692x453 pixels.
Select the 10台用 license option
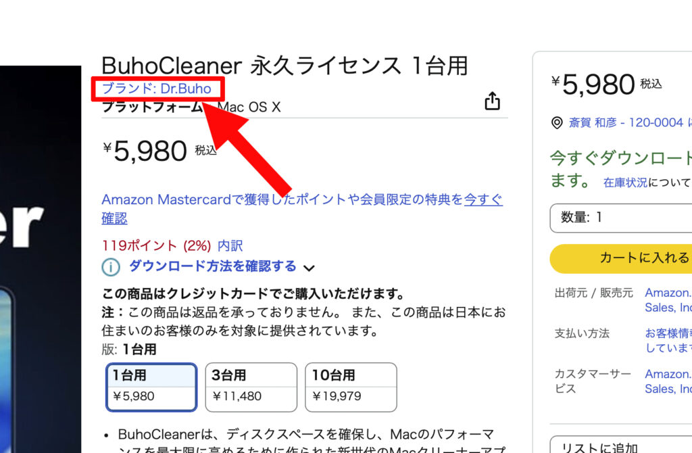351,387
